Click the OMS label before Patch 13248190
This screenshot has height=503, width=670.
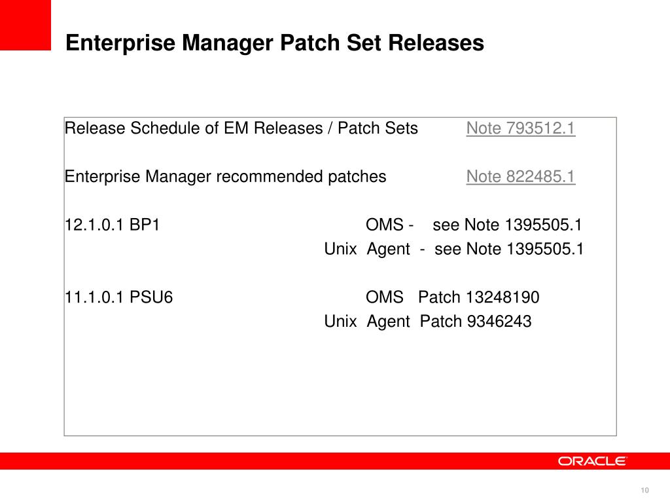385,297
